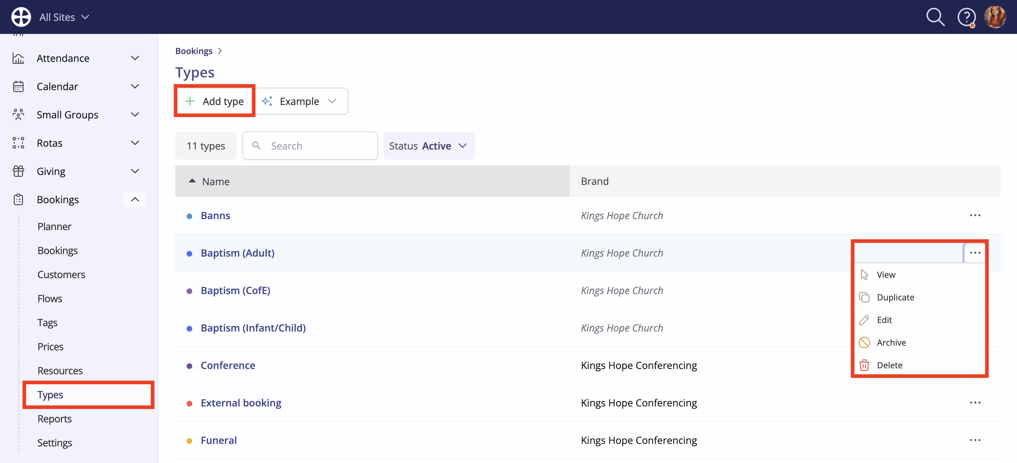
Task: Click the Add type button
Action: coord(215,101)
